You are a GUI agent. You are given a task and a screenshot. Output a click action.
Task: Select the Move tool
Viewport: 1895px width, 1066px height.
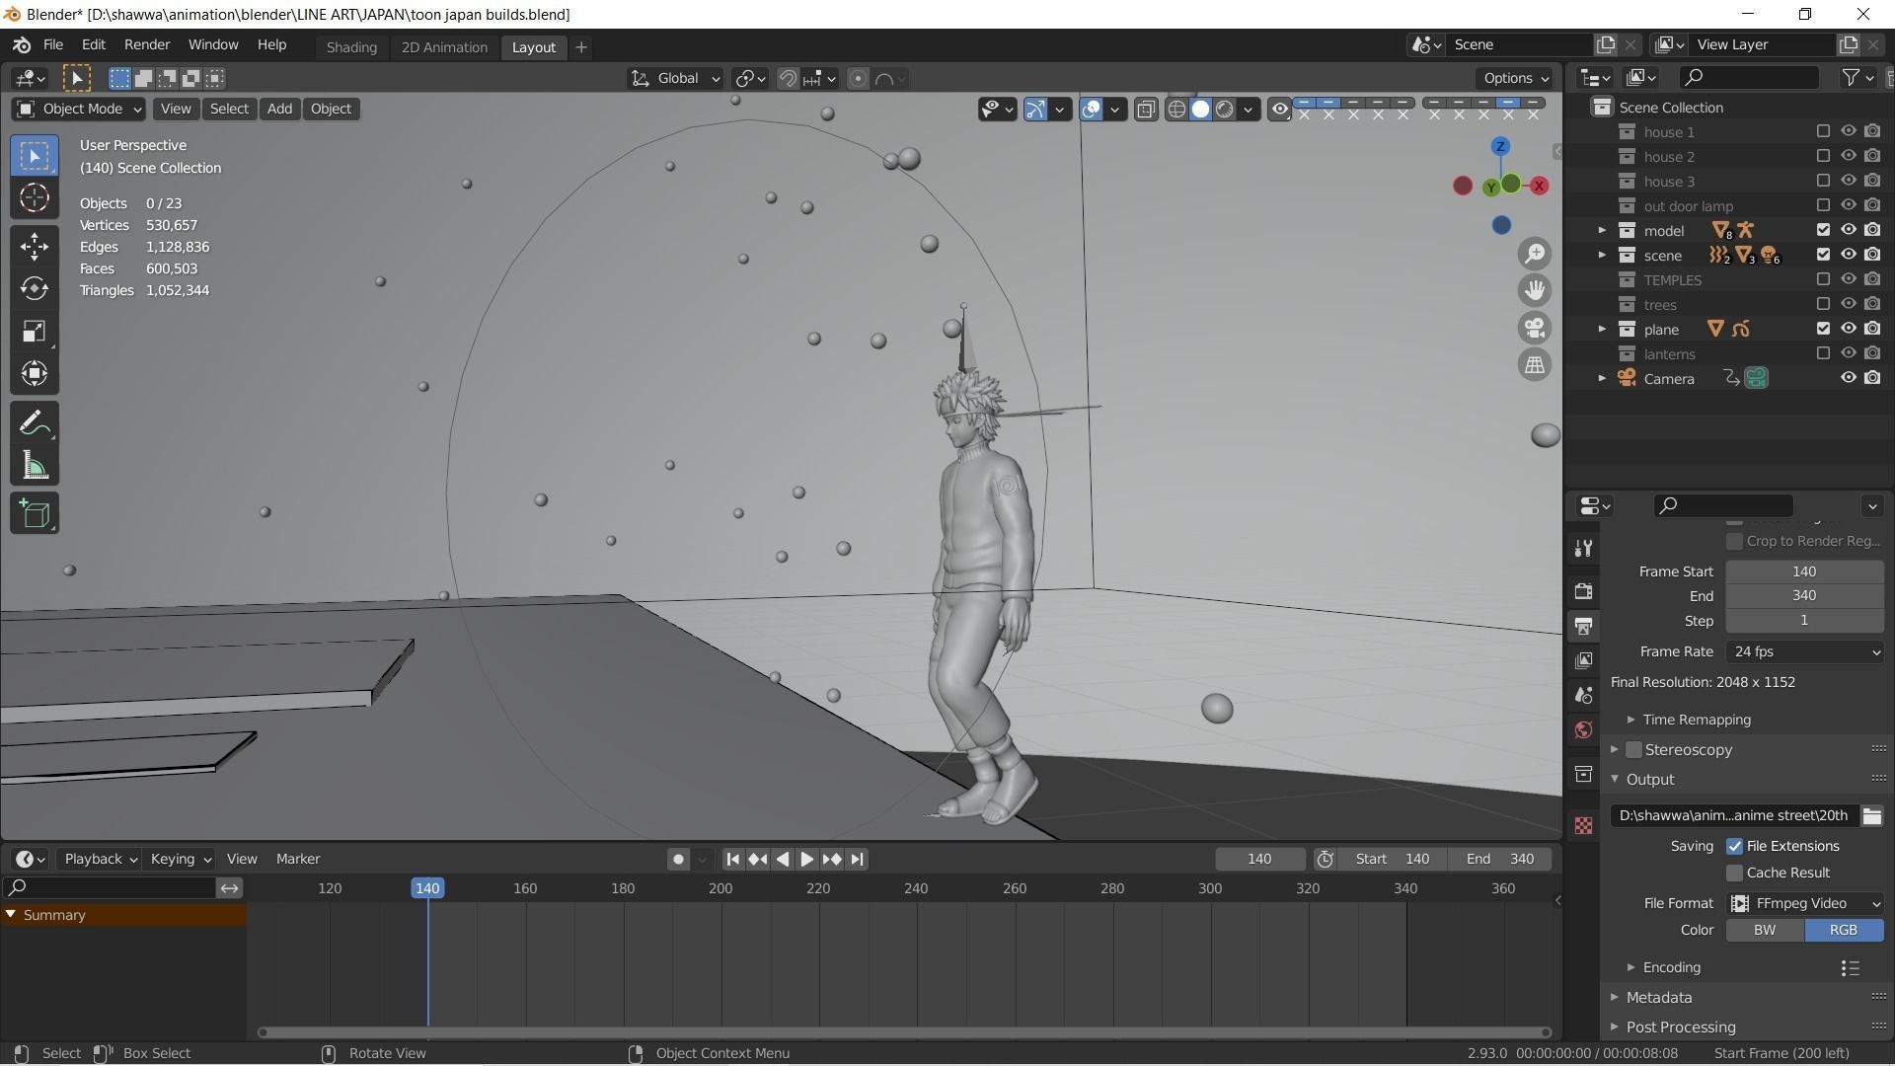(35, 246)
